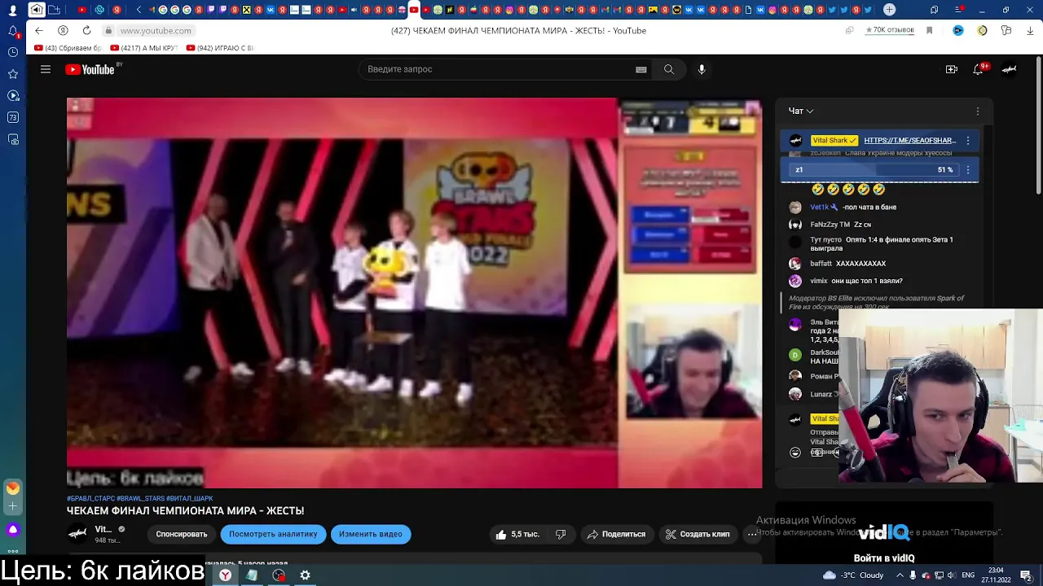Open the Yandex browser main menu icon

[x=958, y=10]
